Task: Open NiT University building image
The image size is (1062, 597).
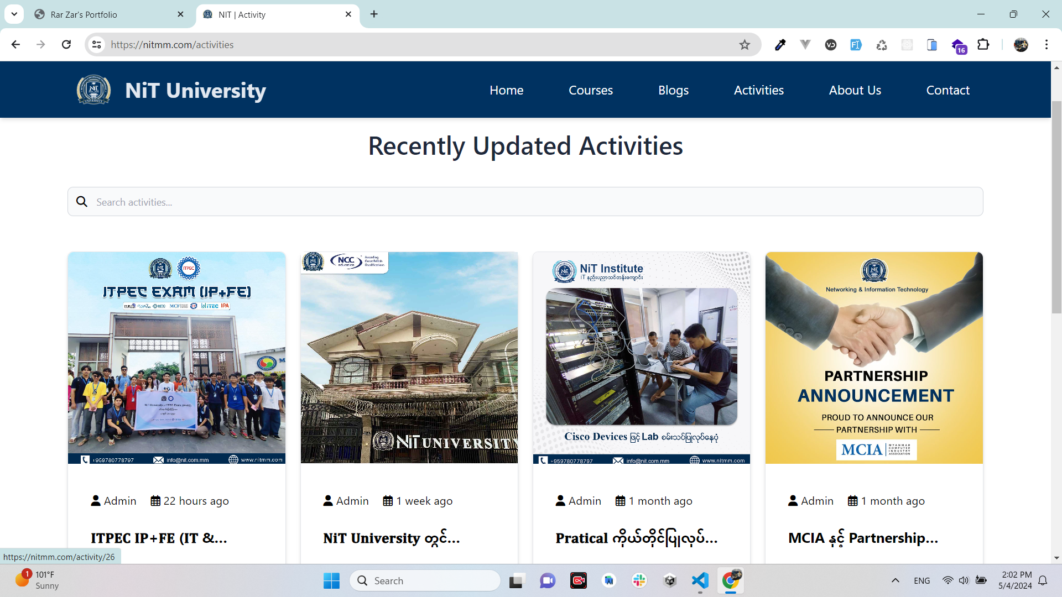Action: pos(409,358)
